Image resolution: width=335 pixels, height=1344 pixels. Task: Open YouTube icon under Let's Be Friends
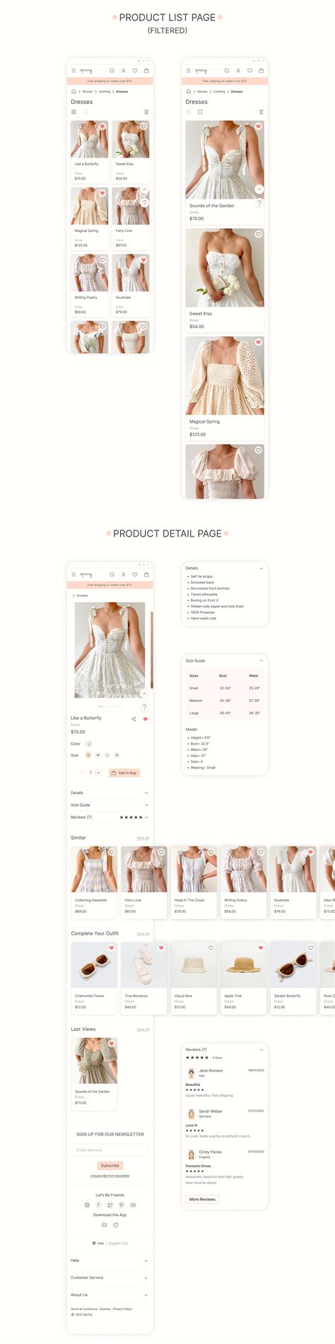[133, 1205]
